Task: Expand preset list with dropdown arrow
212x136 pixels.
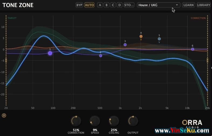Action: click(177, 5)
